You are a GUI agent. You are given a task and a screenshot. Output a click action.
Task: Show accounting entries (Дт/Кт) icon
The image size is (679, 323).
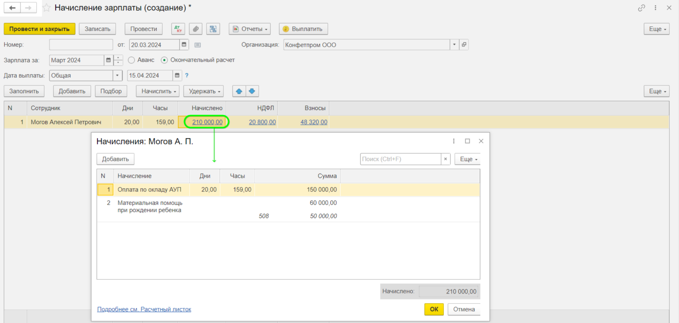pyautogui.click(x=178, y=29)
